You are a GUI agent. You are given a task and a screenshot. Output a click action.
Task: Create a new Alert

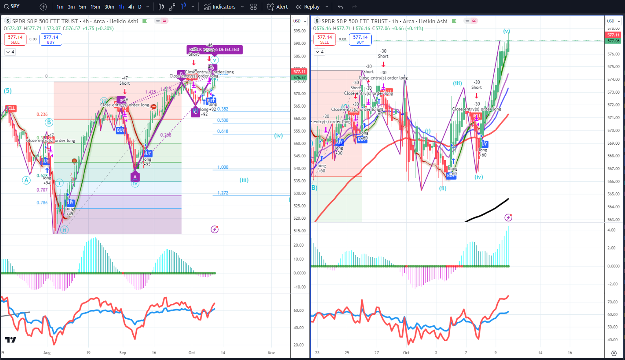277,7
